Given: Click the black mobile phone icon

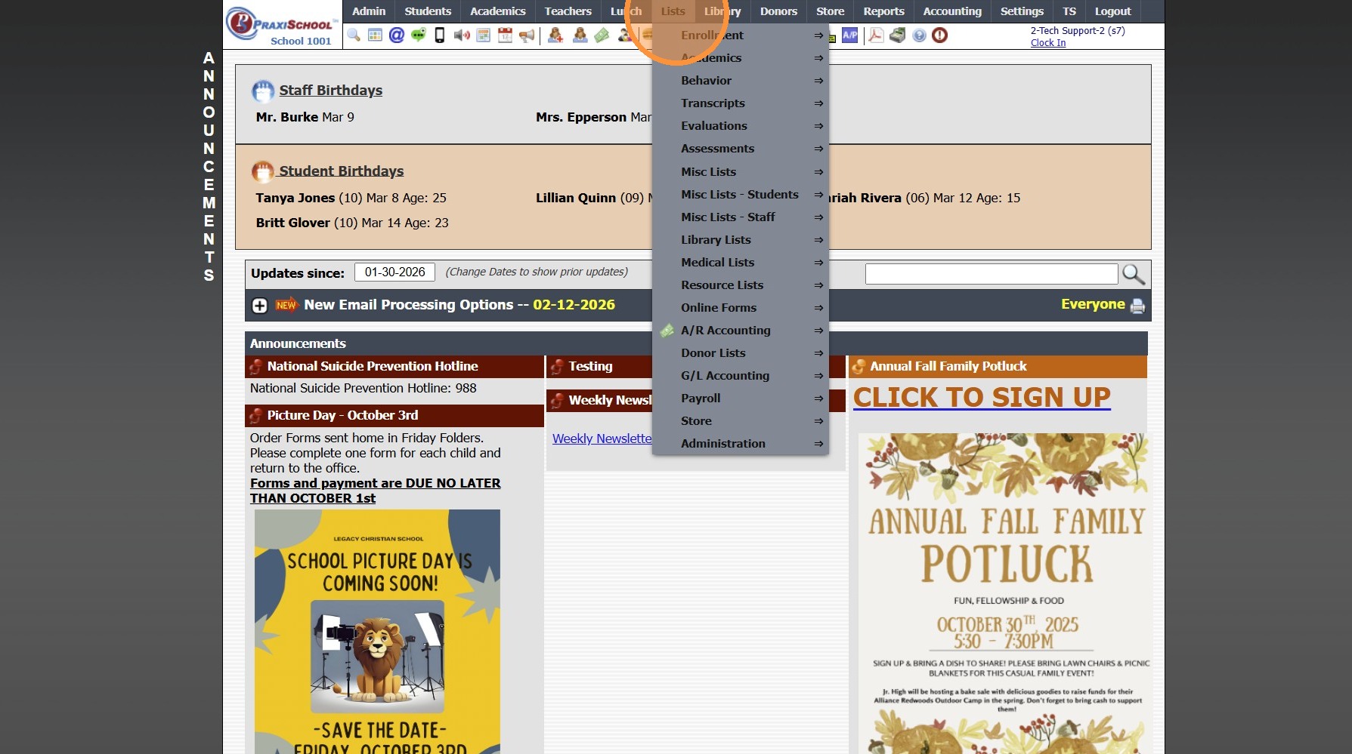Looking at the screenshot, I should coord(439,35).
